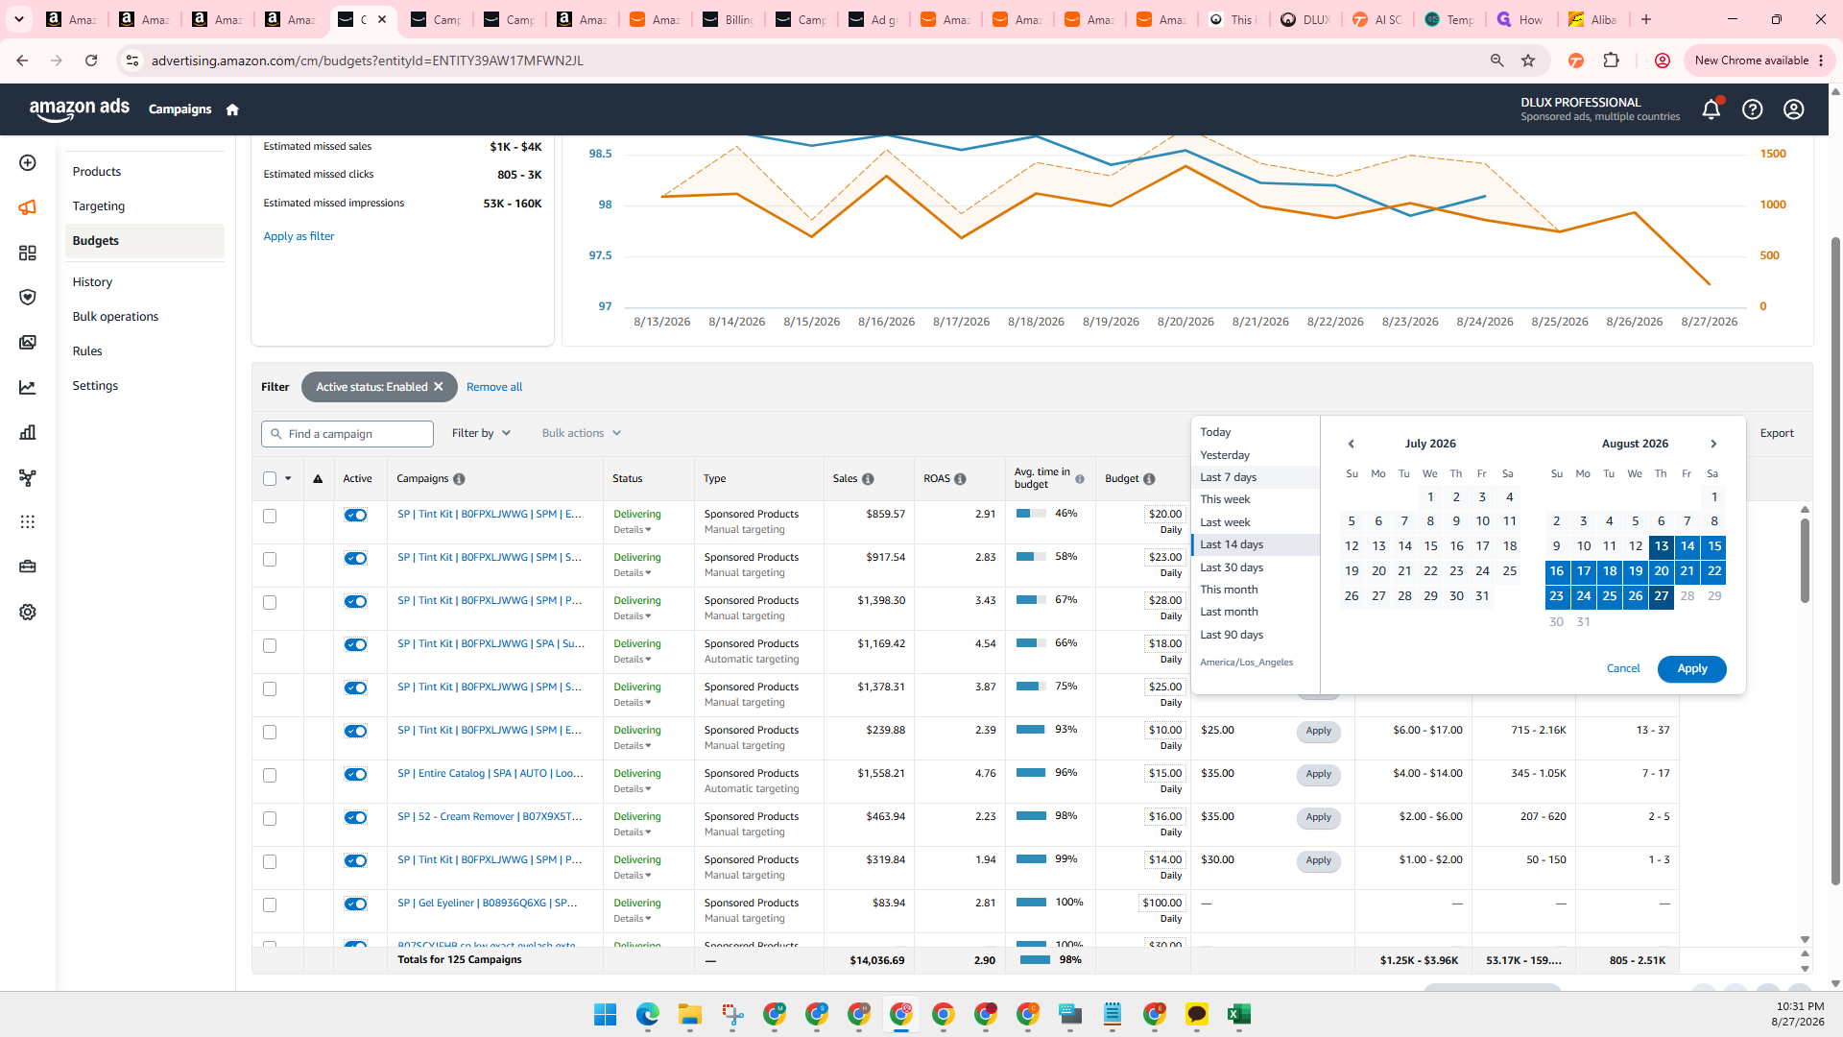Click info icon beside Budget column header

tap(1149, 479)
